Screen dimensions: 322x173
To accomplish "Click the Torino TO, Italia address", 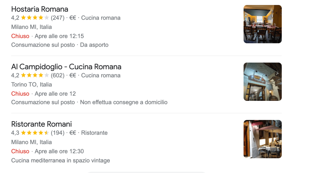I will coord(31,84).
